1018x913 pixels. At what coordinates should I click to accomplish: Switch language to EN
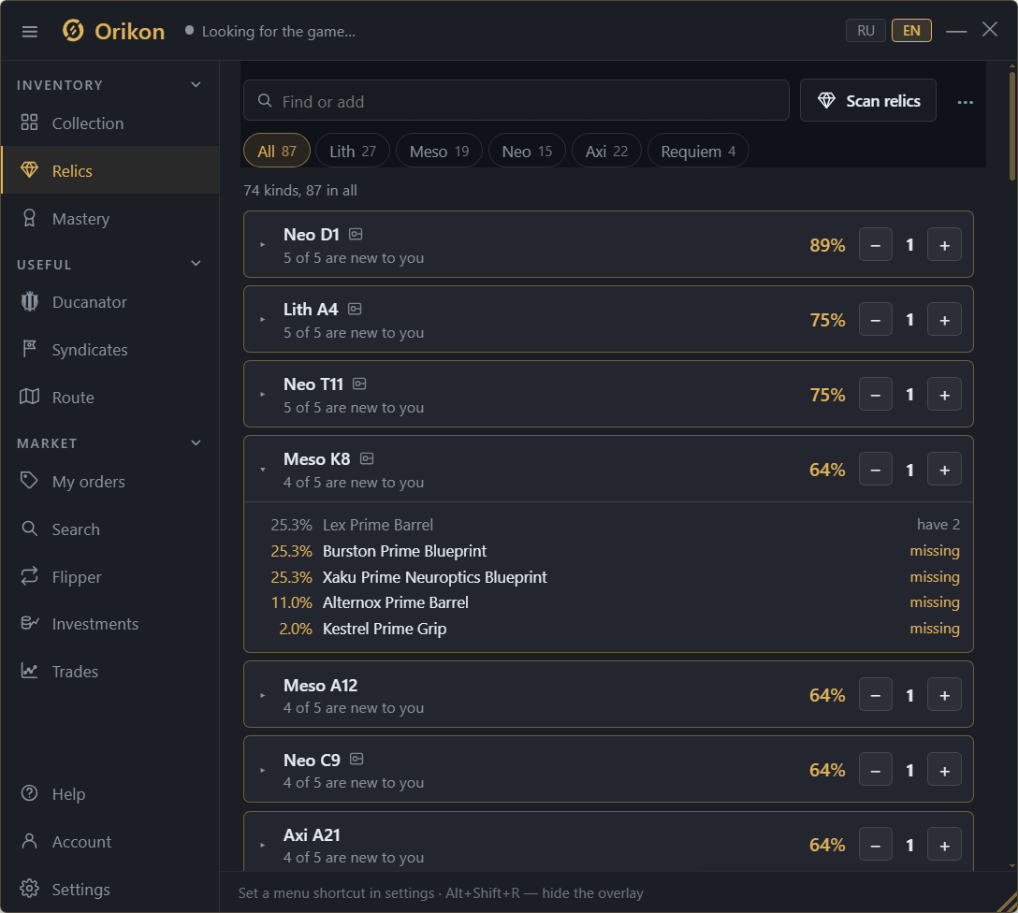click(x=911, y=31)
